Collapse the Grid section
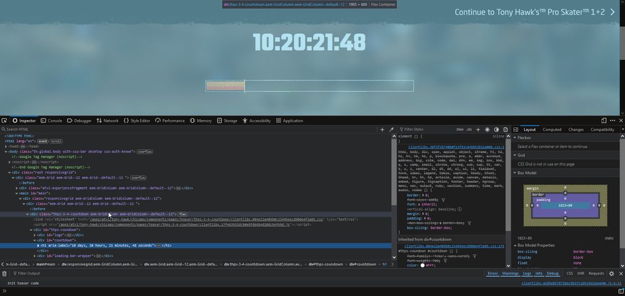 coord(515,155)
